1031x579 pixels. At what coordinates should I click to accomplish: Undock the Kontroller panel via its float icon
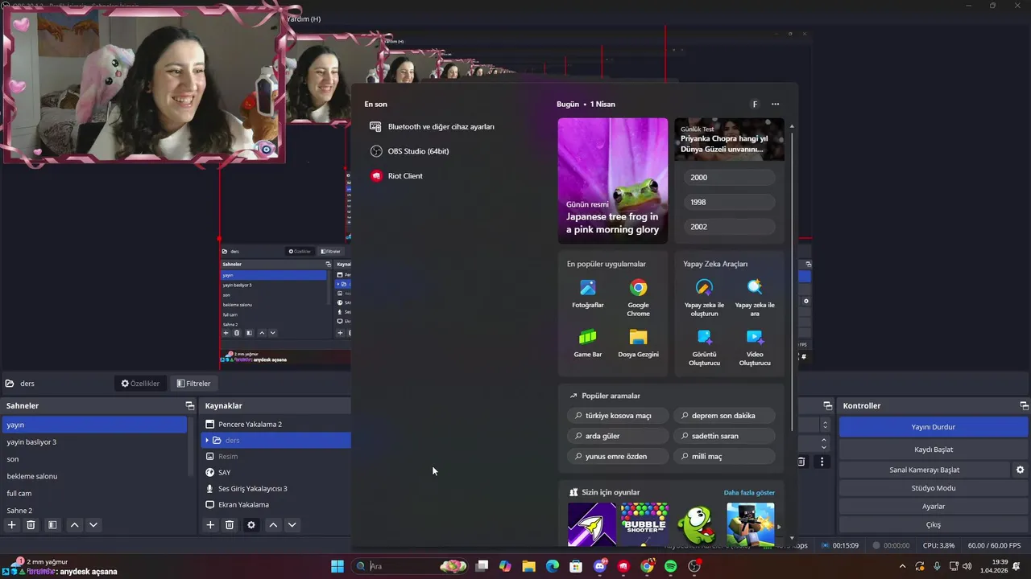pos(1025,406)
